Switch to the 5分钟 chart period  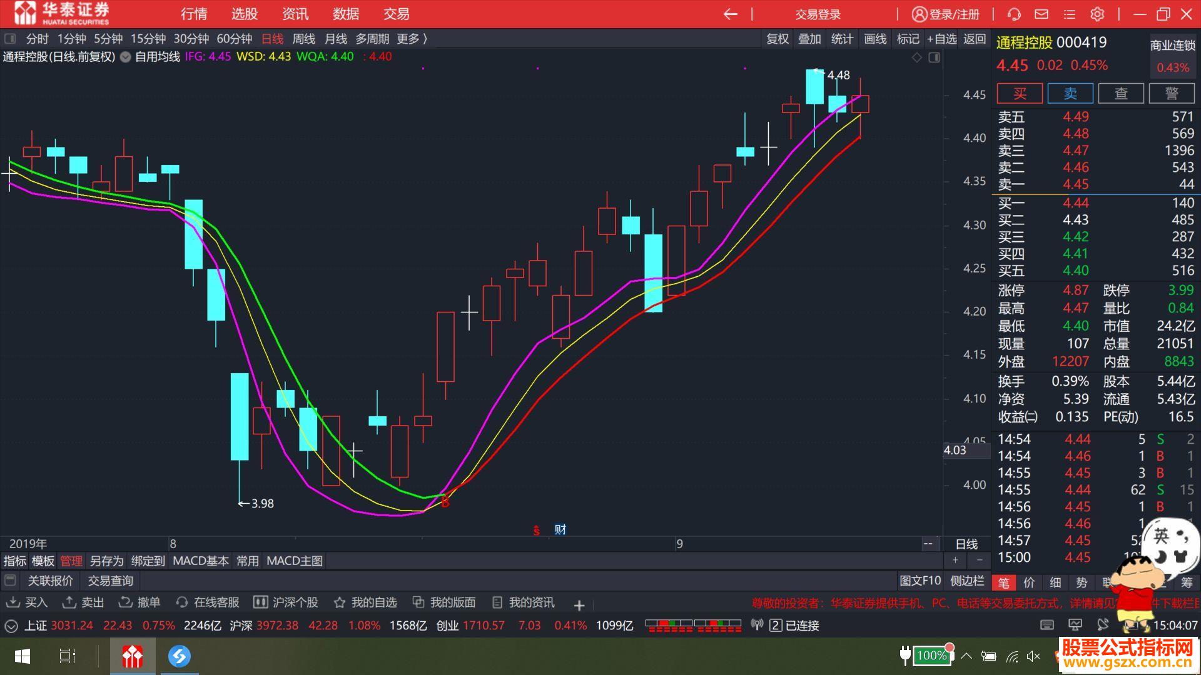[x=108, y=39]
